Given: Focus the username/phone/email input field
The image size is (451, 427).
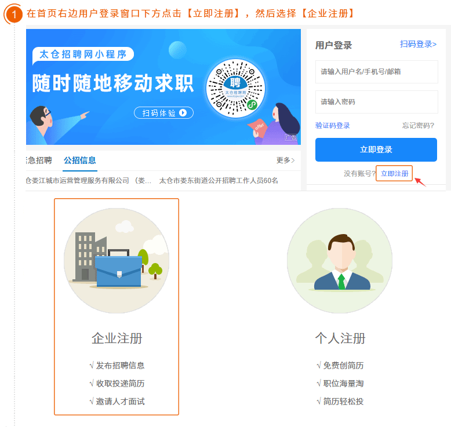Looking at the screenshot, I should [376, 72].
